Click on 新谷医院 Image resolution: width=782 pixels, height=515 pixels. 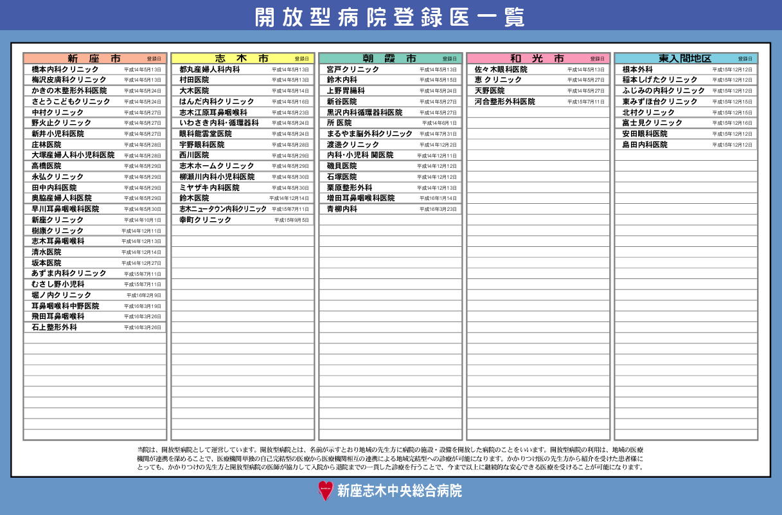click(390, 102)
